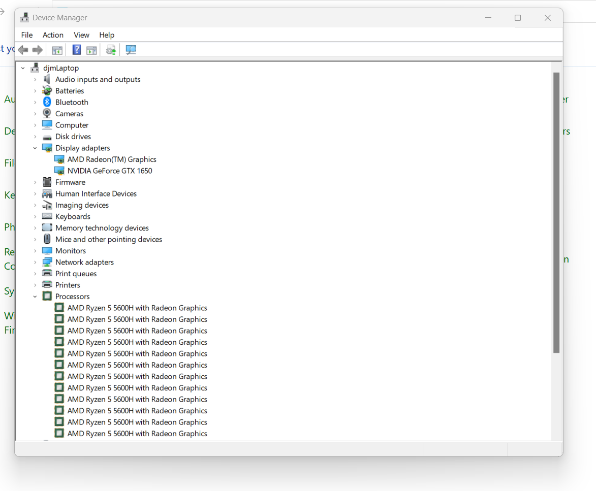Click the Batteries icon
Viewport: 596px width, 491px height.
(x=47, y=90)
